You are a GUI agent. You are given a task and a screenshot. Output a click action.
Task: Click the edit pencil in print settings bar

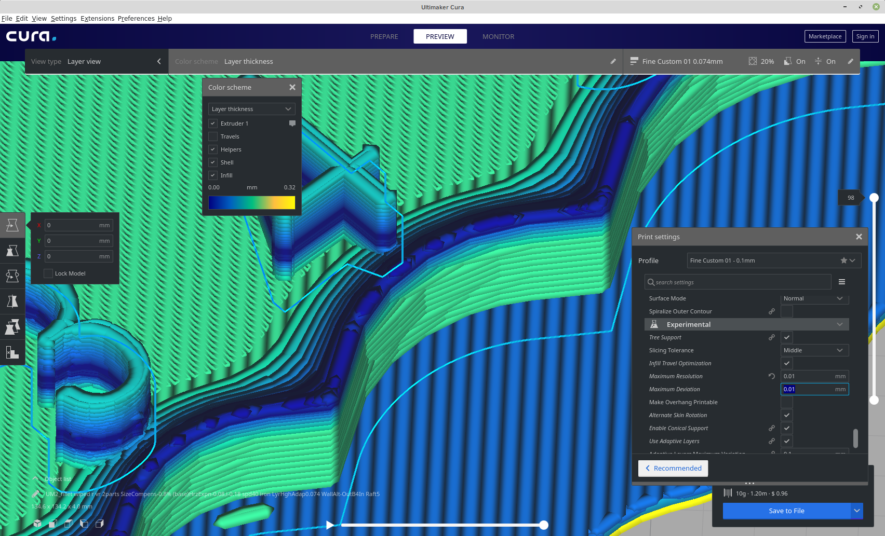850,61
